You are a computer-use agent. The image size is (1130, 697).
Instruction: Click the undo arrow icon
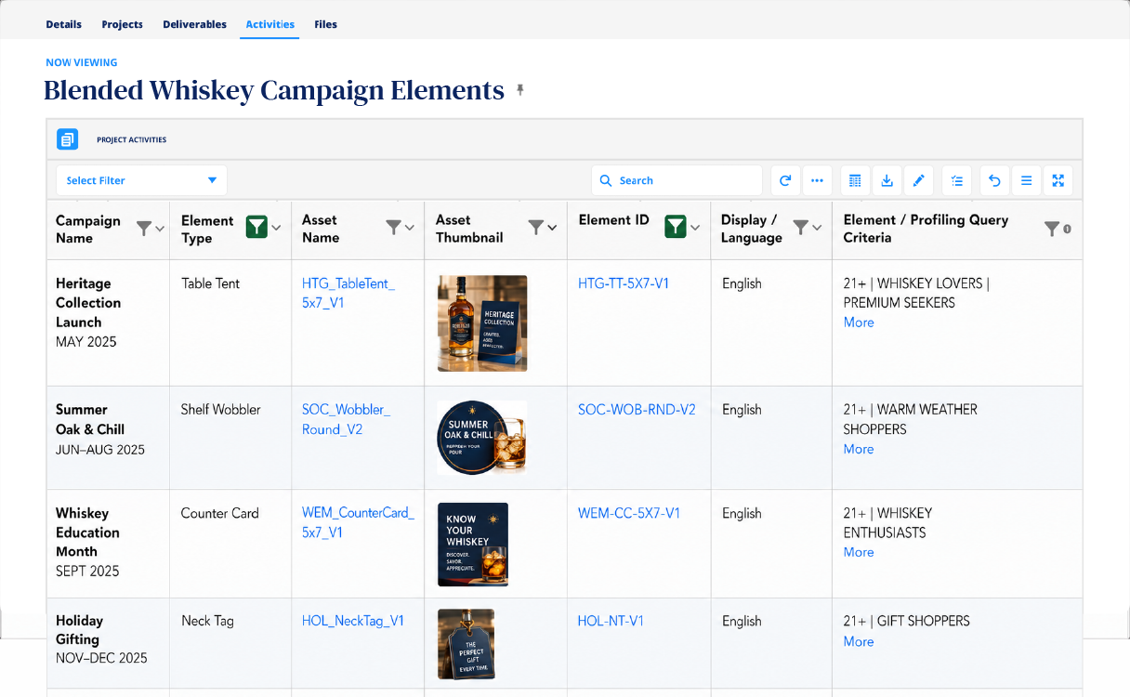pos(994,180)
